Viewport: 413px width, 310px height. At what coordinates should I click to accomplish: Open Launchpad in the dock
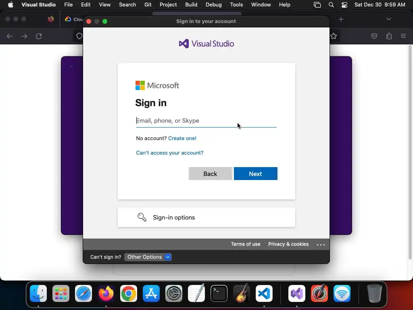(61, 293)
